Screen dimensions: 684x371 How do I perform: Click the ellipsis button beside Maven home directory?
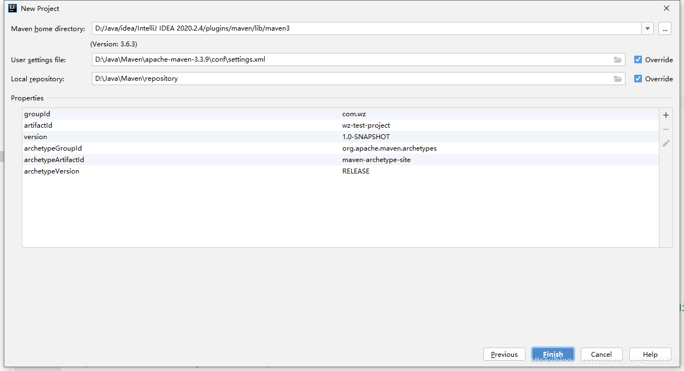[x=665, y=28]
